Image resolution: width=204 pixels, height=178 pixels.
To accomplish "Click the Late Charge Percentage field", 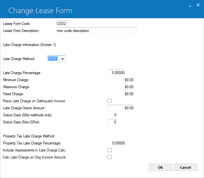I will click(116, 73).
